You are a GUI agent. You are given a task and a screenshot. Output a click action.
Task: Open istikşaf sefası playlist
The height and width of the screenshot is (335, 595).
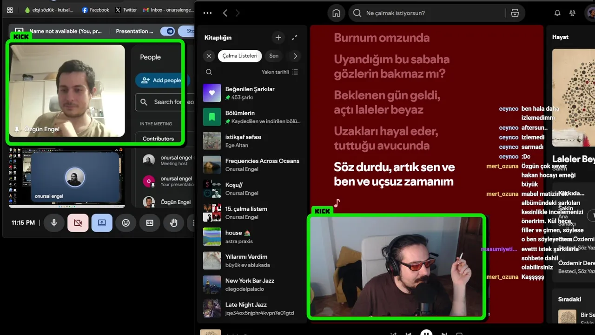(253, 141)
